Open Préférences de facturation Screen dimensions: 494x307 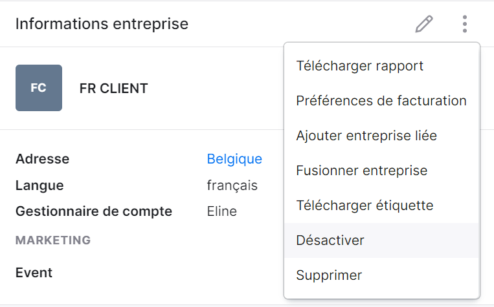pos(382,101)
